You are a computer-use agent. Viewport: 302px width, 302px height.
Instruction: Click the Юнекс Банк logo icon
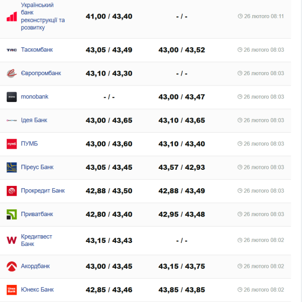pyautogui.click(x=12, y=290)
